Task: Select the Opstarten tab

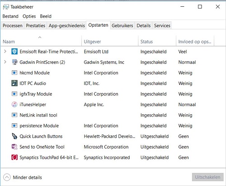Action: coord(98,25)
